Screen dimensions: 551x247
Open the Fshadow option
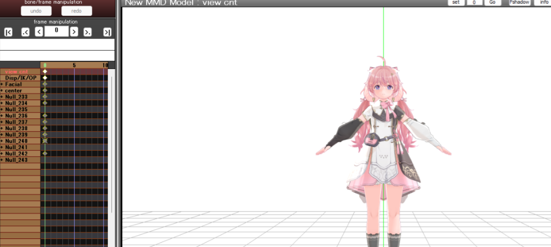click(520, 3)
